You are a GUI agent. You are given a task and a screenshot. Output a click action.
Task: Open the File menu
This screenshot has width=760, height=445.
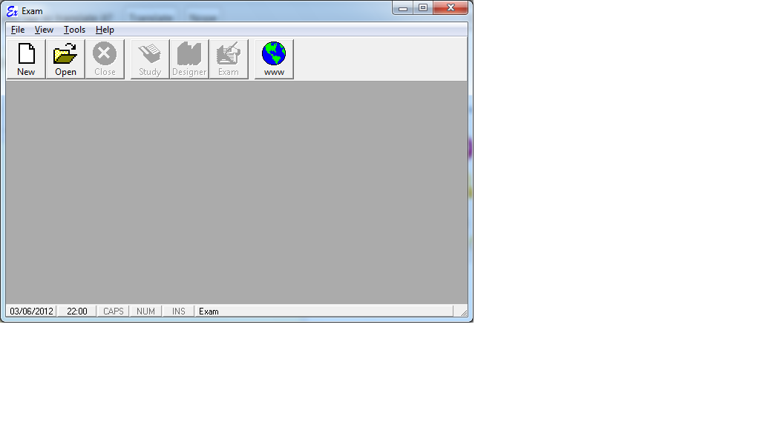(18, 30)
